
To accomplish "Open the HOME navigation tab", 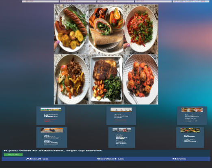I will coord(40,1).
